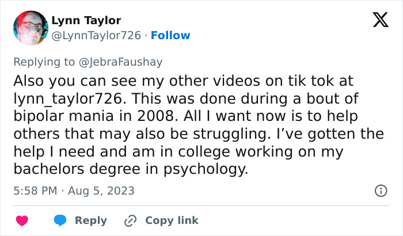
Task: Follow Lynn Taylor
Action: 170,35
